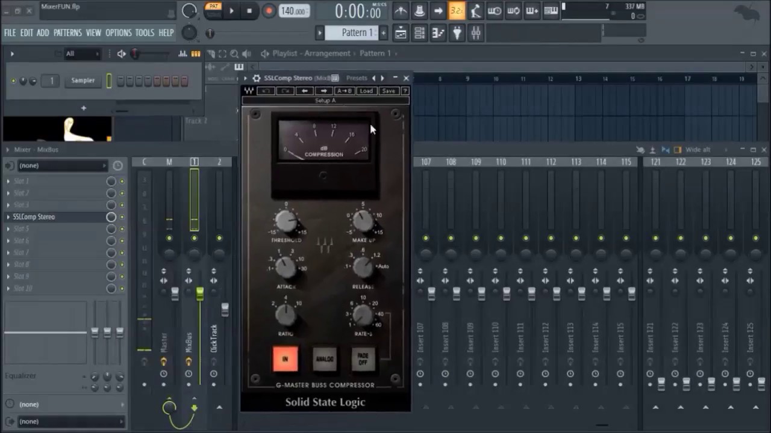This screenshot has width=771, height=433.
Task: Click the A→B copy button in SSLComp
Action: pyautogui.click(x=344, y=91)
